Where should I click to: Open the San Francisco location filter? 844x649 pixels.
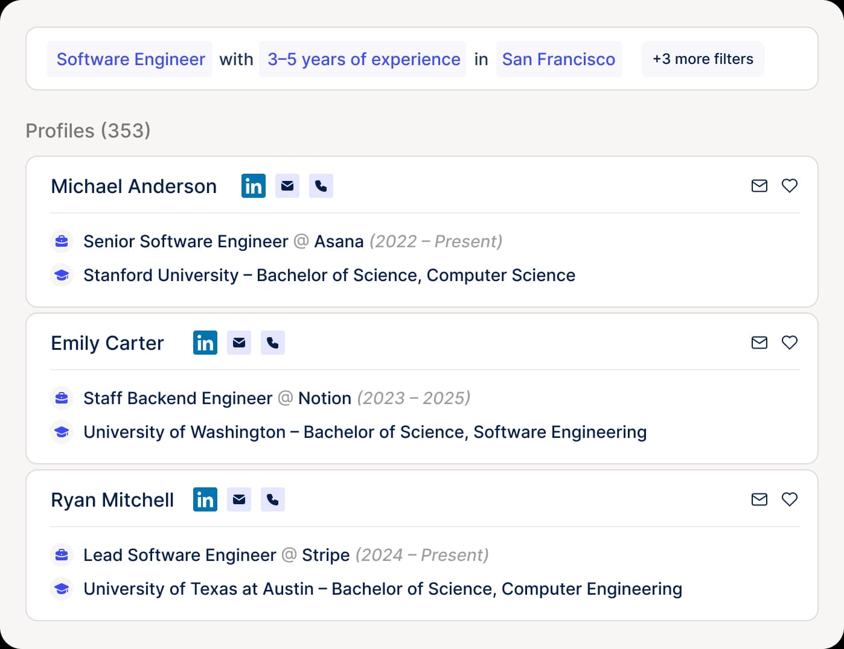pos(558,59)
